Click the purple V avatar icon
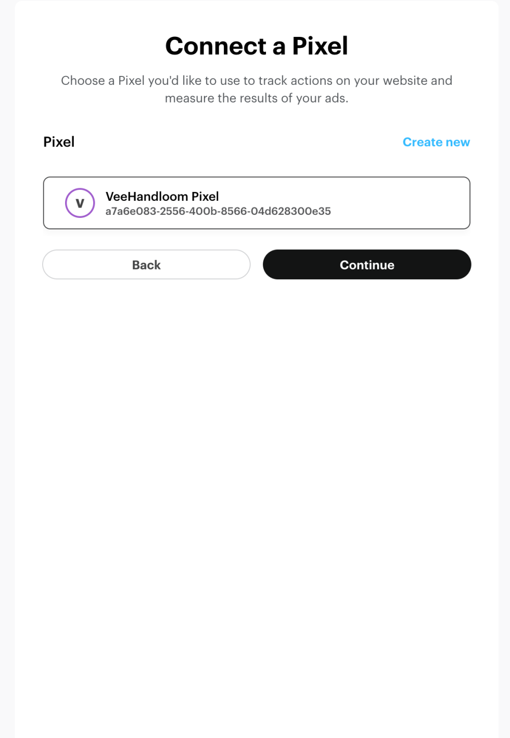 pos(80,203)
